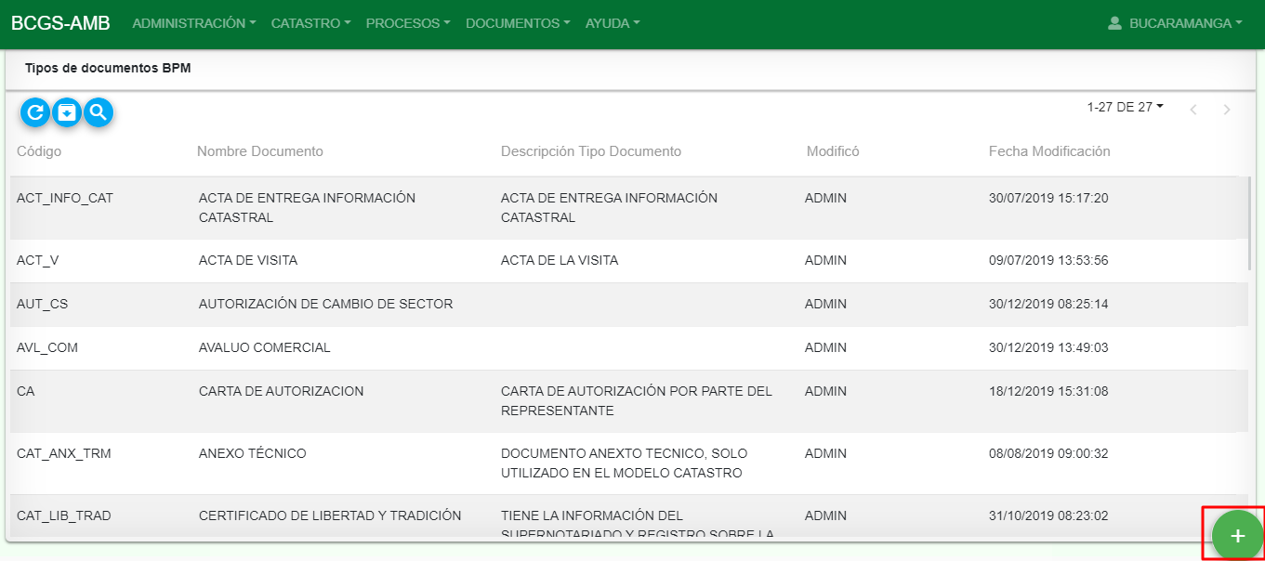Expand the DOCUMENTOS dropdown
1265x561 pixels.
(x=518, y=23)
